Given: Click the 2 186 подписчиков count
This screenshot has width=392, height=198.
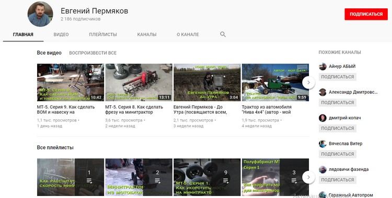Looking at the screenshot, I should (80, 19).
